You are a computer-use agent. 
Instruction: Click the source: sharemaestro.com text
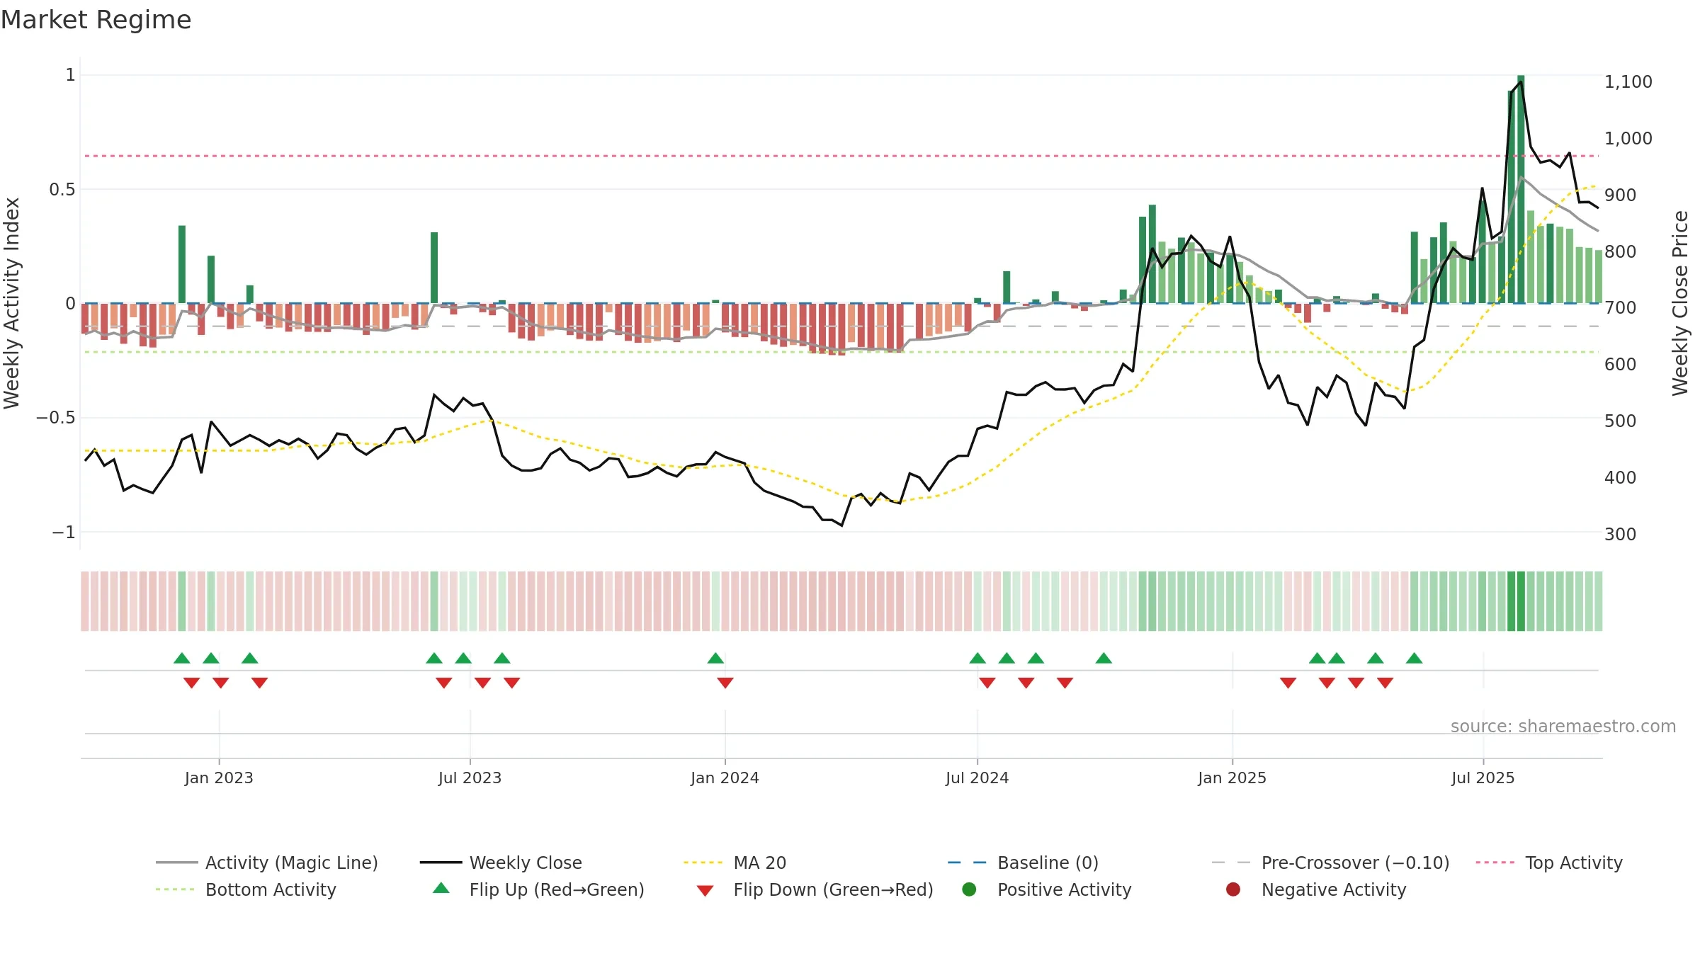click(1563, 727)
